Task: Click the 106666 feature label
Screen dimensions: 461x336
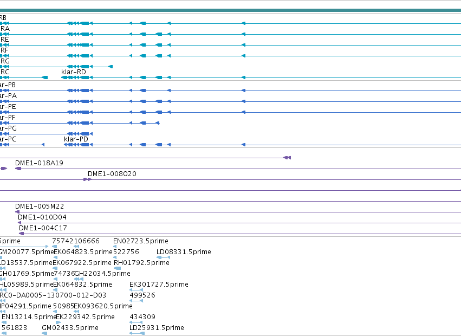Action: point(87,241)
